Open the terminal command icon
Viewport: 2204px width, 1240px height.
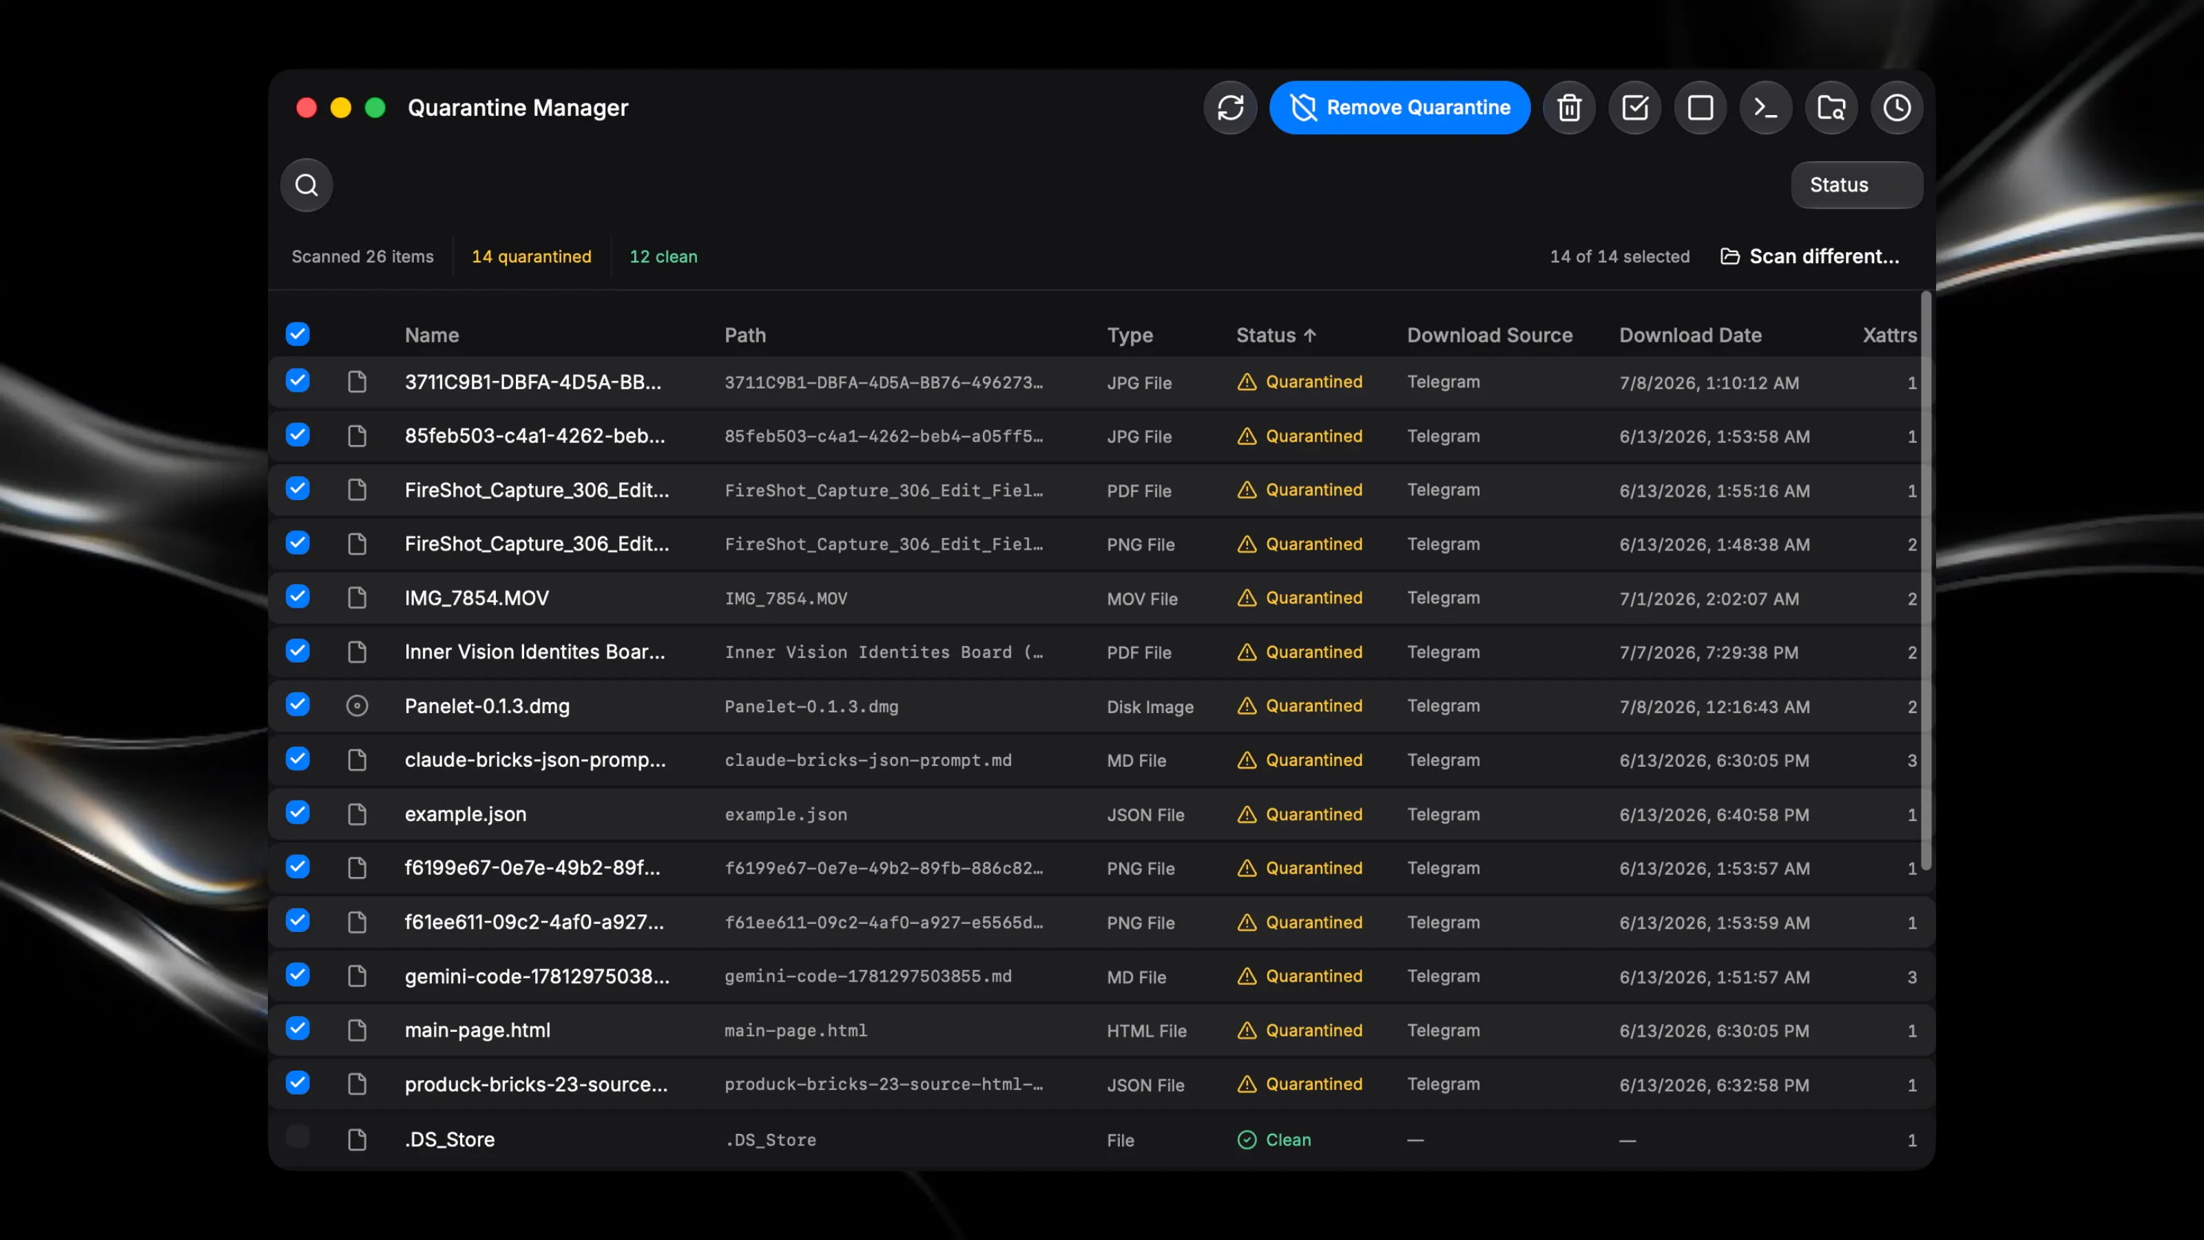pyautogui.click(x=1766, y=108)
